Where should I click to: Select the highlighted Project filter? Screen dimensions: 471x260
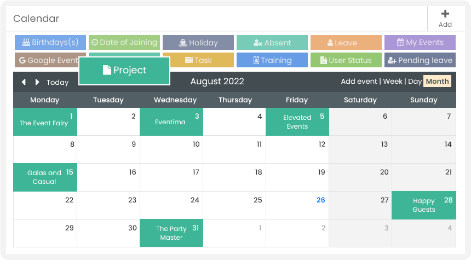click(x=124, y=70)
